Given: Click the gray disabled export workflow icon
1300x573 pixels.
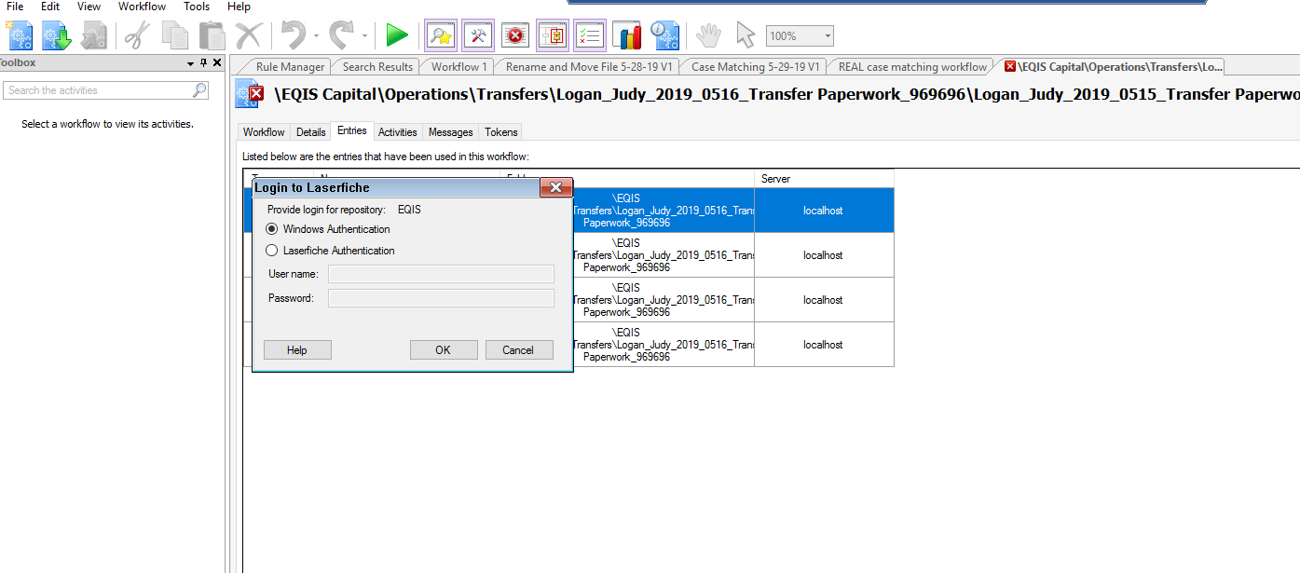Looking at the screenshot, I should [x=94, y=35].
